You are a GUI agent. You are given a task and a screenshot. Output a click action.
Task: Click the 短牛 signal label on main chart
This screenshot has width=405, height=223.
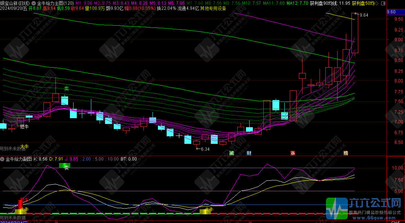pos(24,126)
